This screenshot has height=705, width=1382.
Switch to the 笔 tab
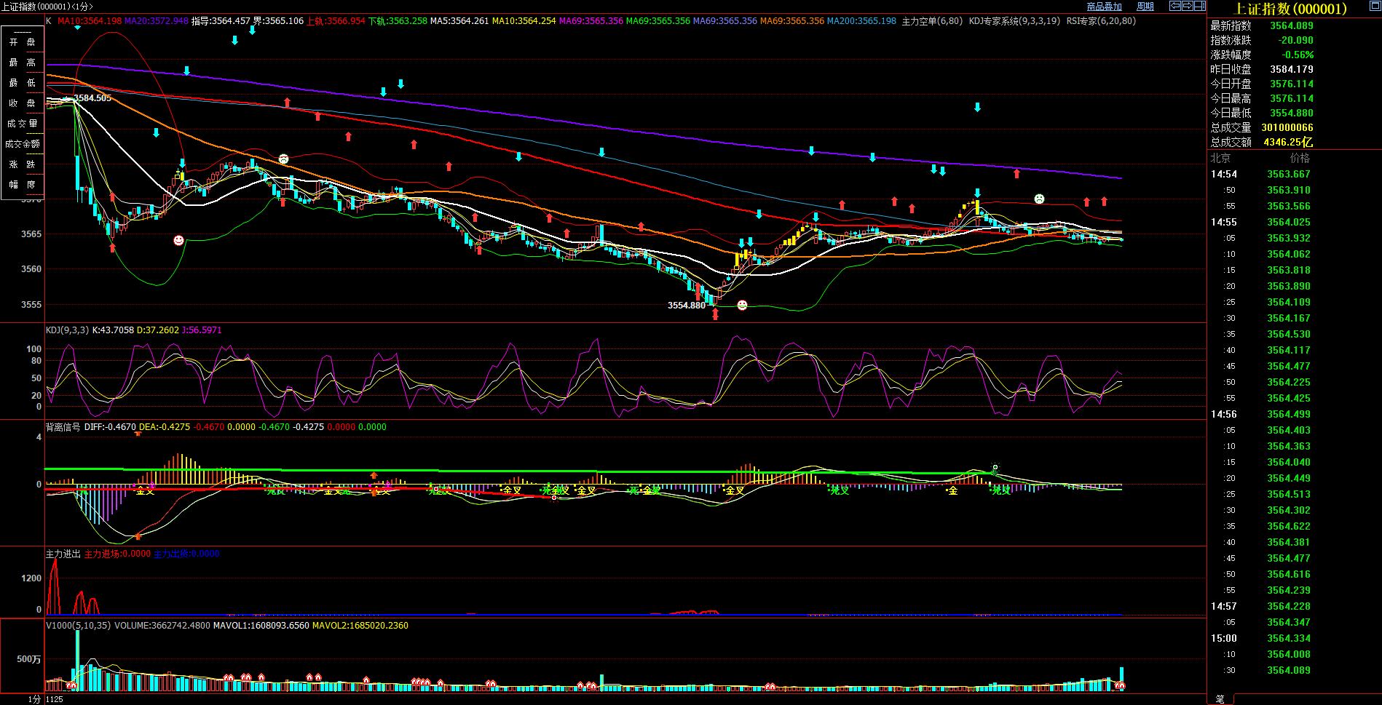(x=1220, y=699)
